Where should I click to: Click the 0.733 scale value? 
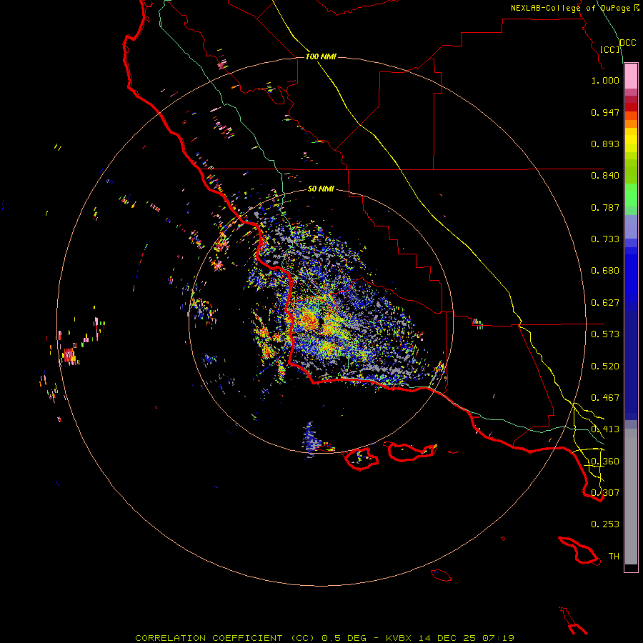tap(605, 239)
